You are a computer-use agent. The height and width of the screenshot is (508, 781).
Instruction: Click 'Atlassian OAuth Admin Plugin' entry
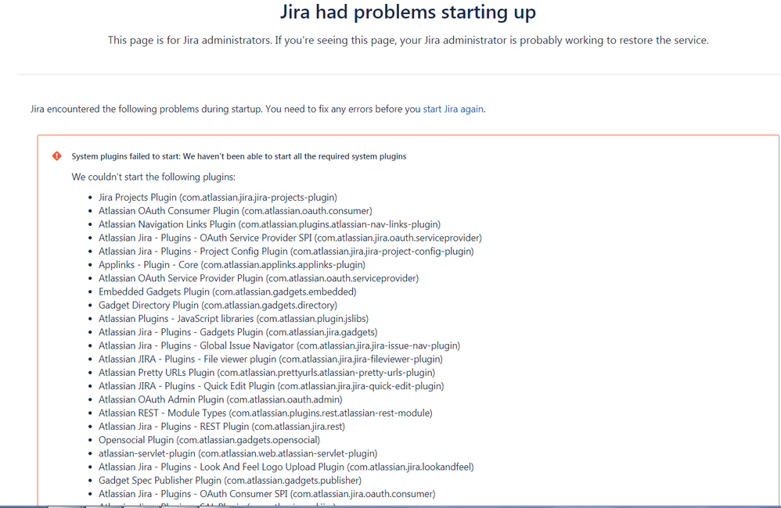pos(220,399)
